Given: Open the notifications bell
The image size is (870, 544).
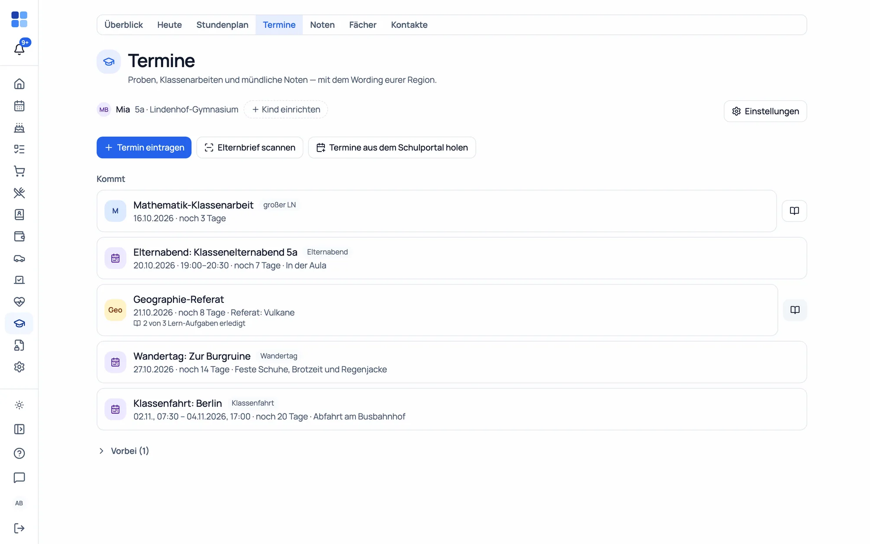Looking at the screenshot, I should tap(19, 49).
